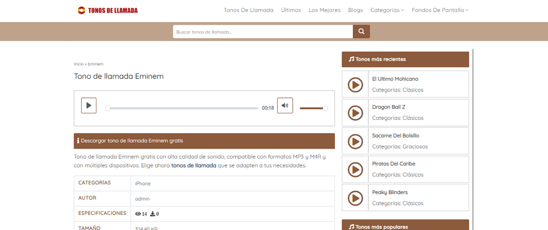Open the Últimos menu item
This screenshot has height=230, width=548.
(291, 10)
